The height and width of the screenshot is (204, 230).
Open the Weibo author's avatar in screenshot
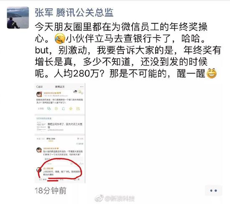coord(39,94)
